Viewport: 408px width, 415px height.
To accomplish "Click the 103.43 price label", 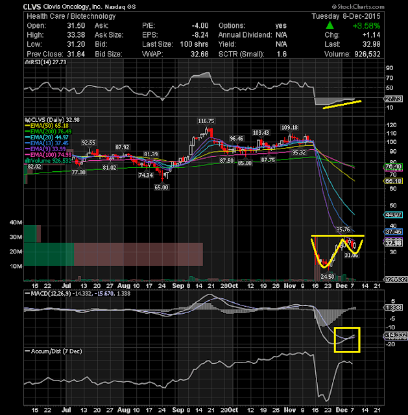I will 261,132.
